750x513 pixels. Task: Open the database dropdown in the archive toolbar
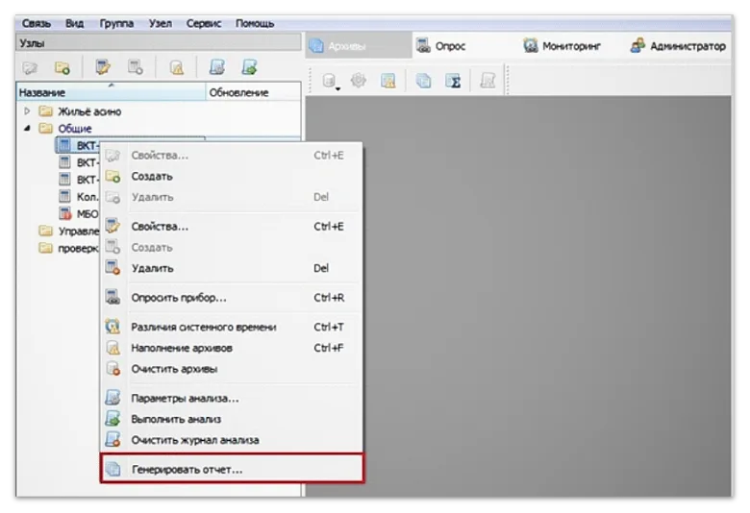(x=332, y=83)
